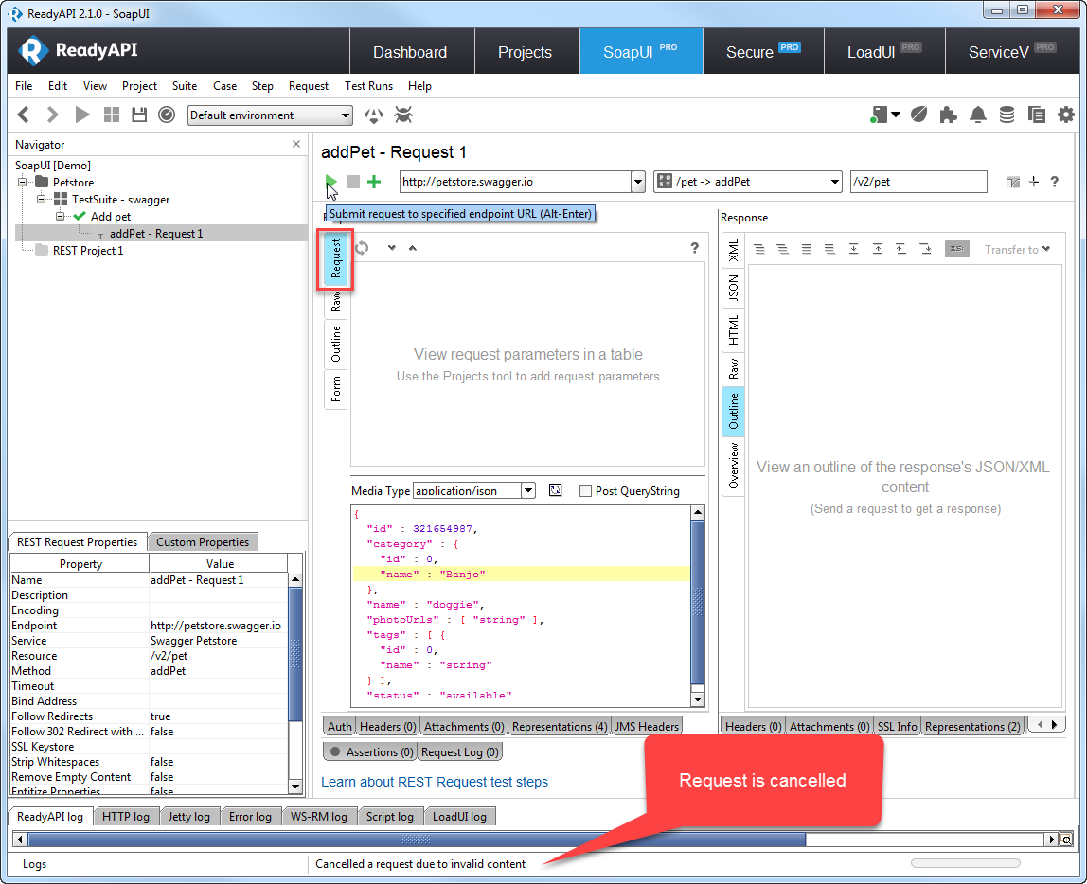The width and height of the screenshot is (1087, 884).
Task: Switch to the HTTP log tab
Action: coord(126,816)
